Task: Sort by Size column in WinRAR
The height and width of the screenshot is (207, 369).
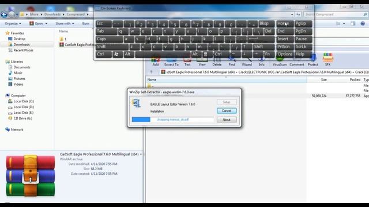Action: click(x=317, y=80)
